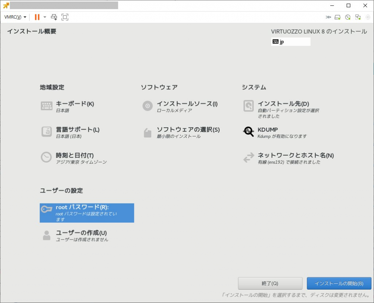Pause the virtual machine
The image size is (374, 303).
(x=37, y=17)
